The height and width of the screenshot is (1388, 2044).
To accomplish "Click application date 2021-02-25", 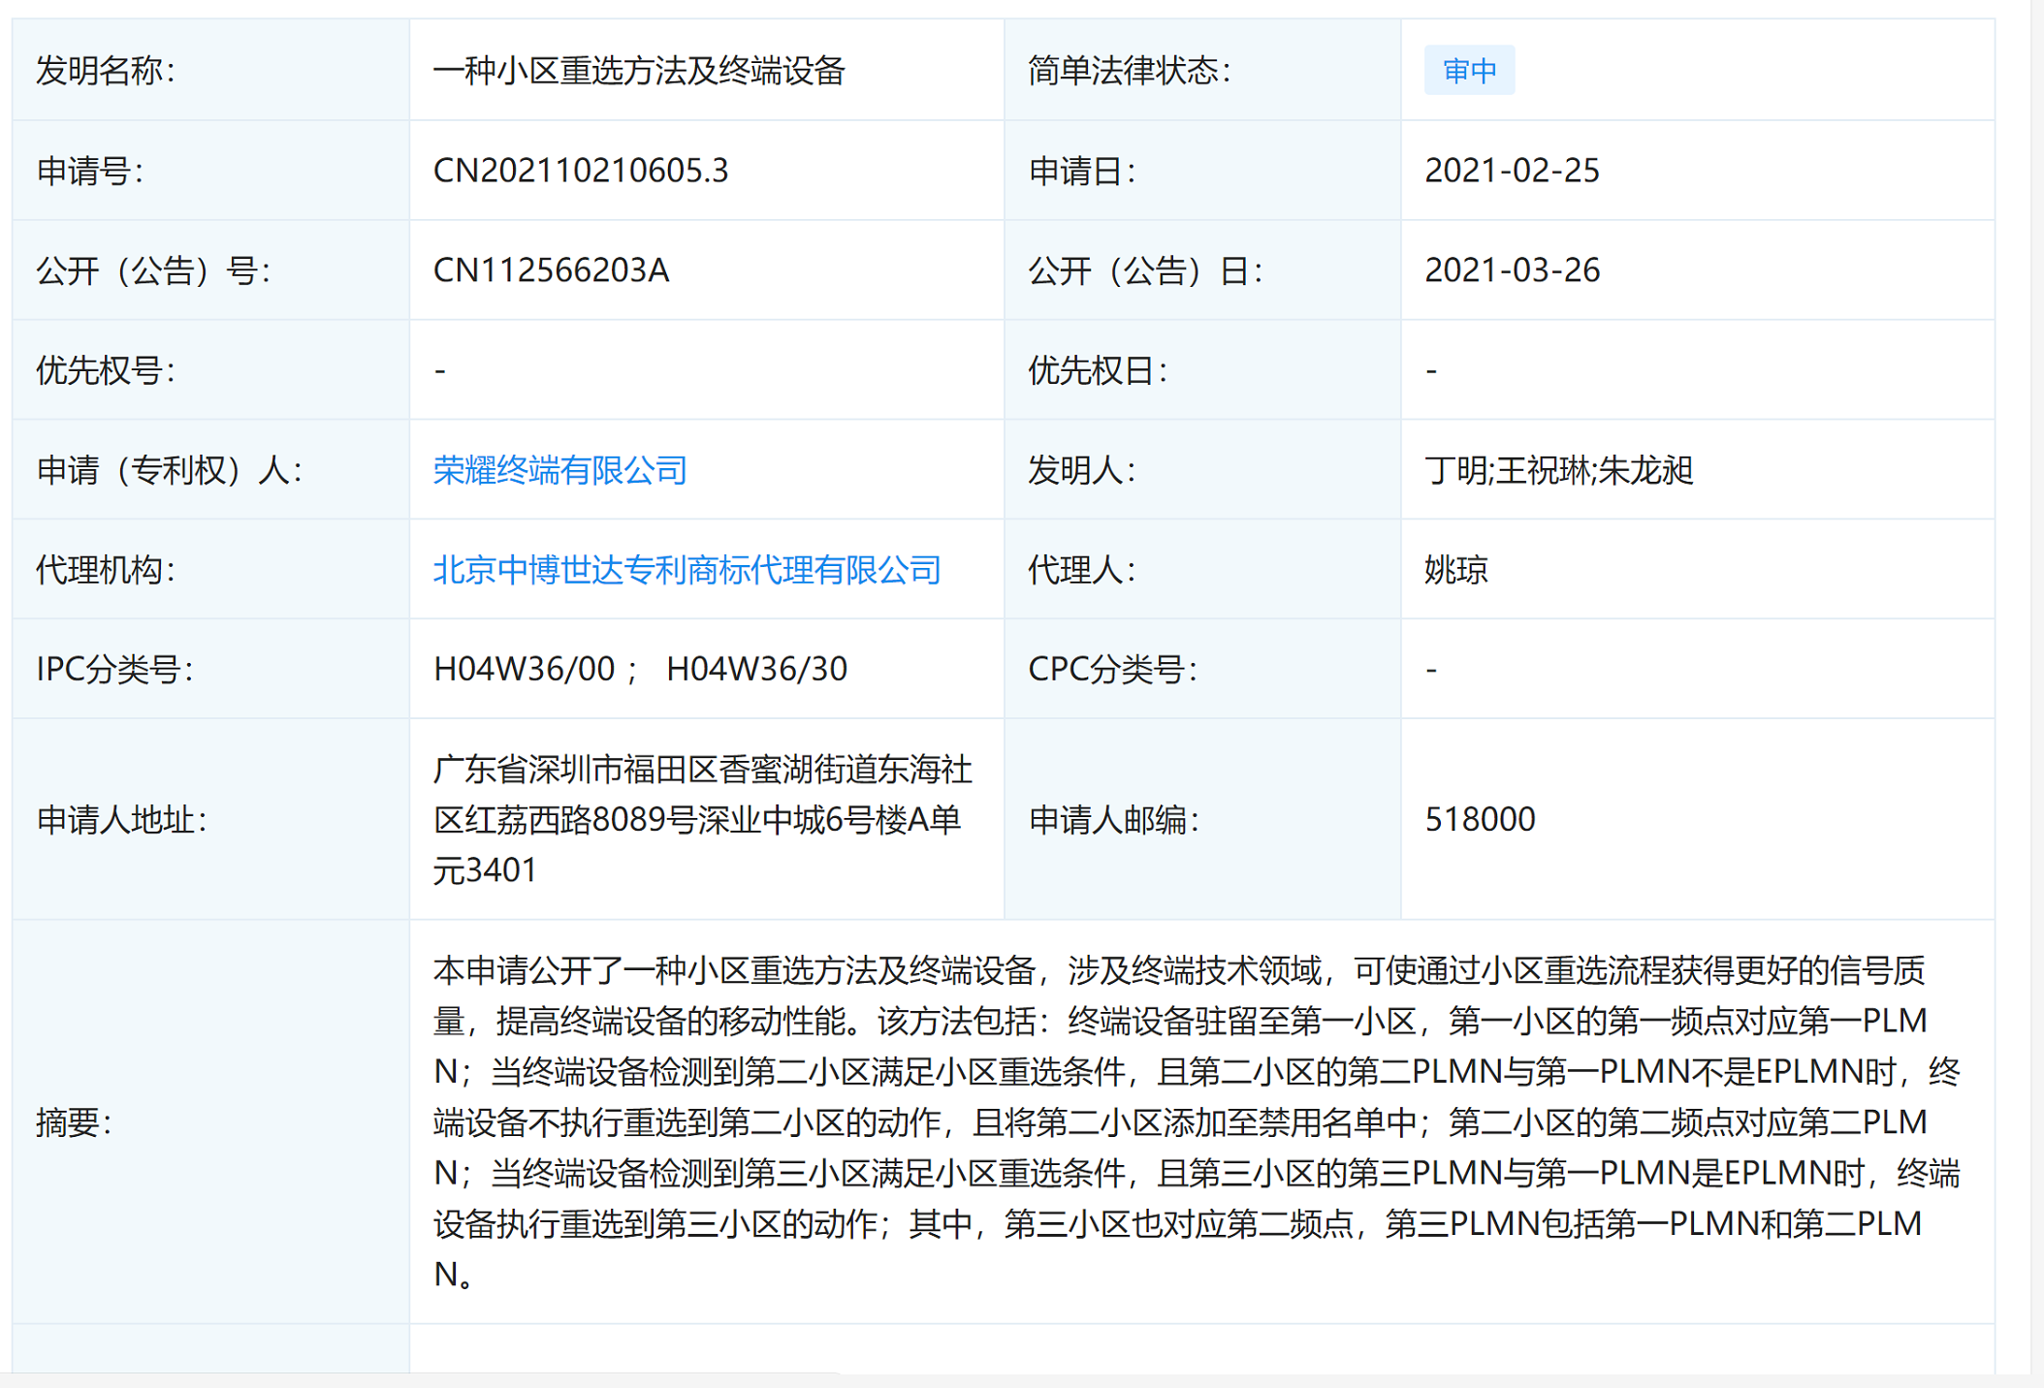I will click(1512, 171).
